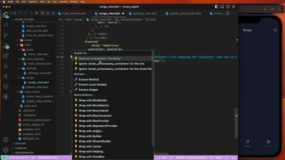The width and height of the screenshot is (285, 160).
Task: Toggle the primary sidebar layout icon
Action: (216, 7)
